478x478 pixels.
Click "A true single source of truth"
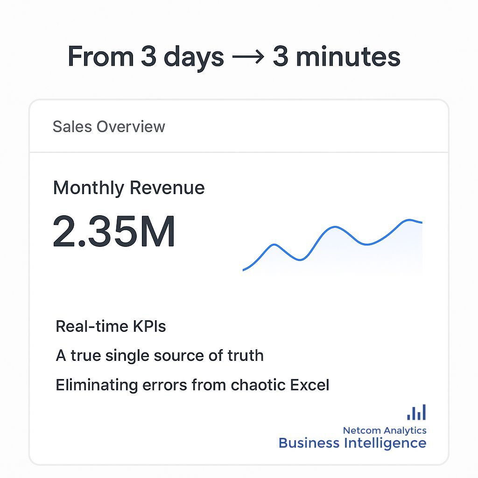click(160, 356)
